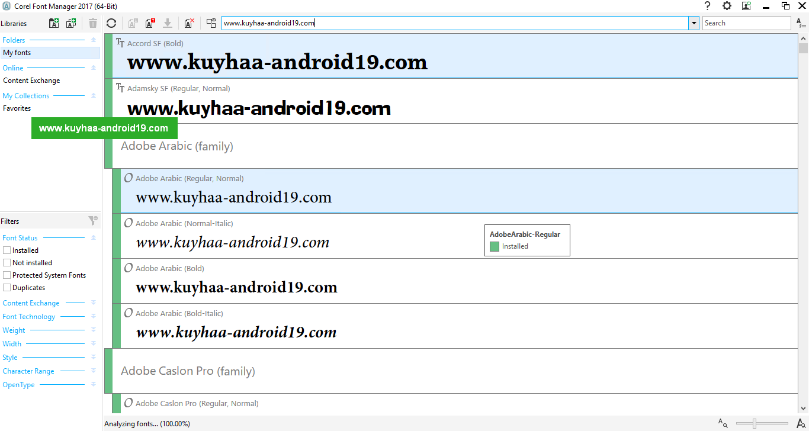Viewport: 809px width, 431px height.
Task: Enable the Not installed filter checkbox
Action: point(7,263)
